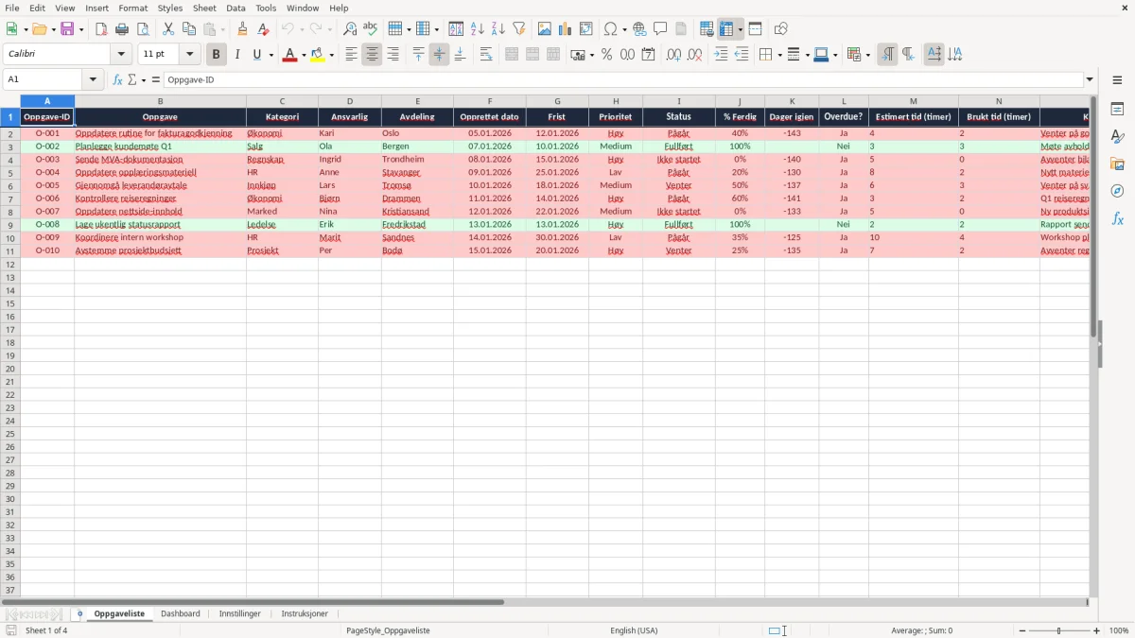The height and width of the screenshot is (638, 1135).
Task: Open the sidebar Gallery icon
Action: pyautogui.click(x=1117, y=164)
